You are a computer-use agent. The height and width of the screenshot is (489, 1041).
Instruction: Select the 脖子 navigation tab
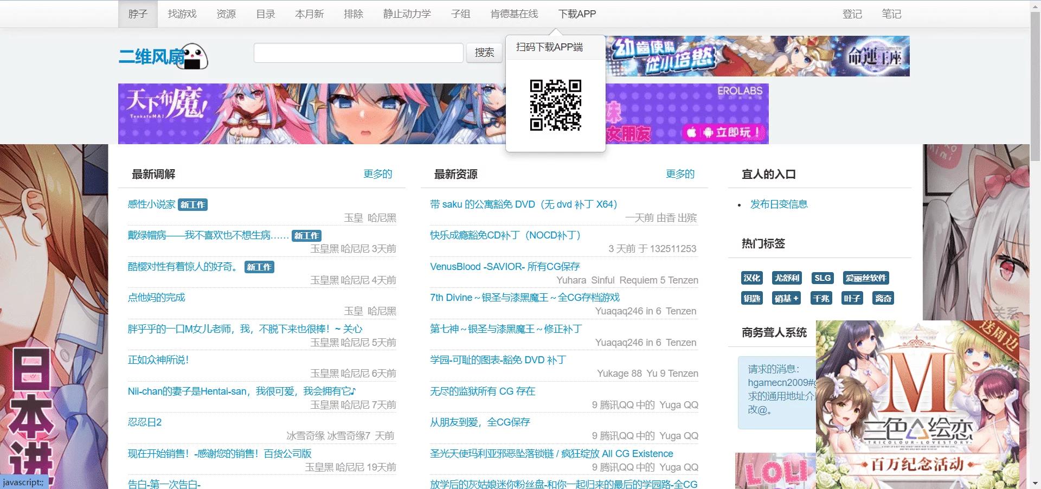point(138,14)
